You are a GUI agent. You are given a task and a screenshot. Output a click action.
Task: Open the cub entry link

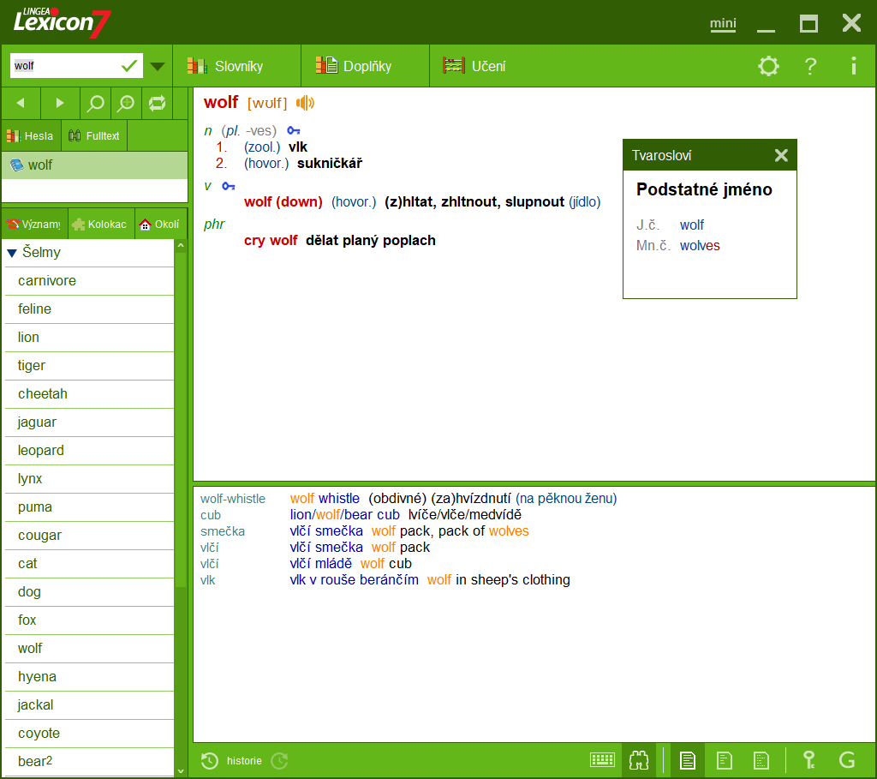[x=211, y=515]
